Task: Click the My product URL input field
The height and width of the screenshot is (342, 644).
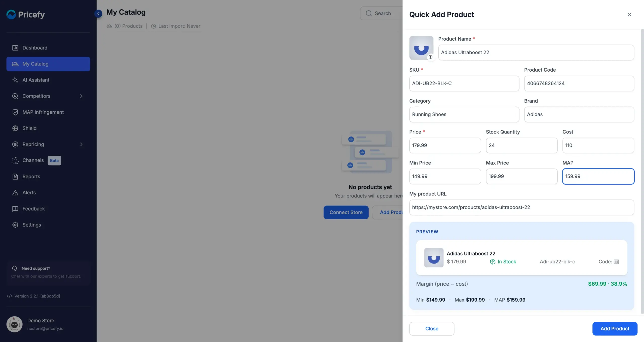Action: [x=522, y=207]
